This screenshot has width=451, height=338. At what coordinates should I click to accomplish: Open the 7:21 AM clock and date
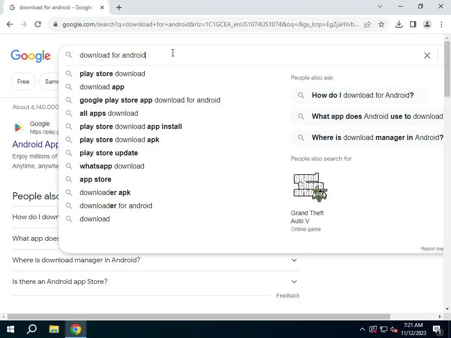coord(413,329)
